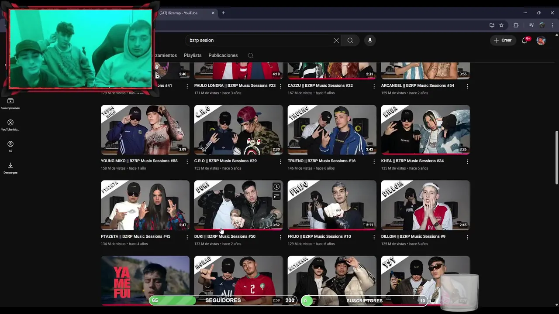This screenshot has height=314, width=559.
Task: Search within channel using the tab bar magnifier
Action: pos(250,55)
